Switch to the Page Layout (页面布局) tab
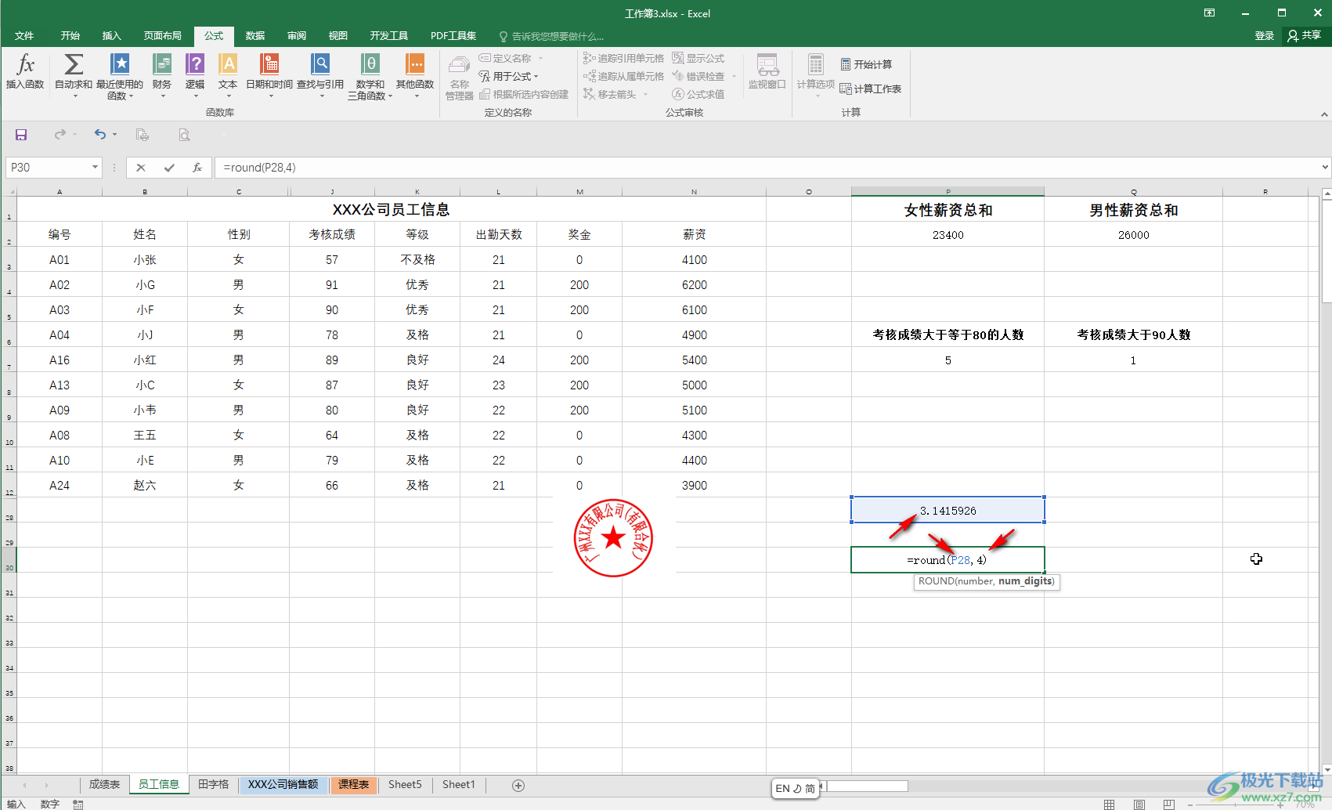 click(x=163, y=36)
